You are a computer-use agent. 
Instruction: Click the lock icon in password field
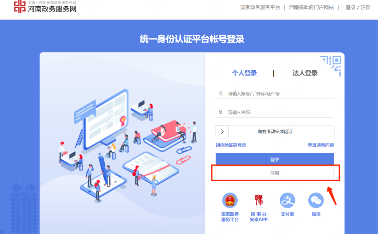point(220,112)
